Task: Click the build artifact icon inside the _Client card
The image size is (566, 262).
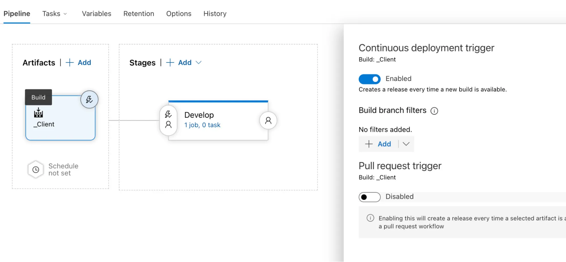Action: click(x=38, y=112)
